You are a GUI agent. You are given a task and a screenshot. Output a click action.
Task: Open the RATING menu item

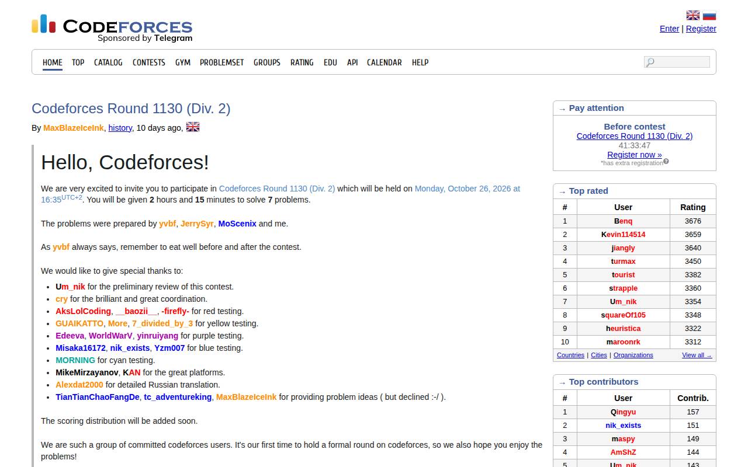click(x=302, y=62)
